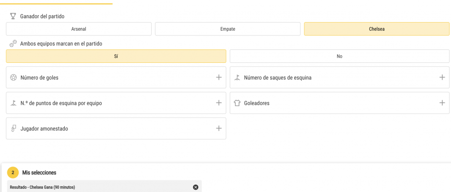
Task: Click the corner flag icon in Número de saques
Action: [x=237, y=77]
